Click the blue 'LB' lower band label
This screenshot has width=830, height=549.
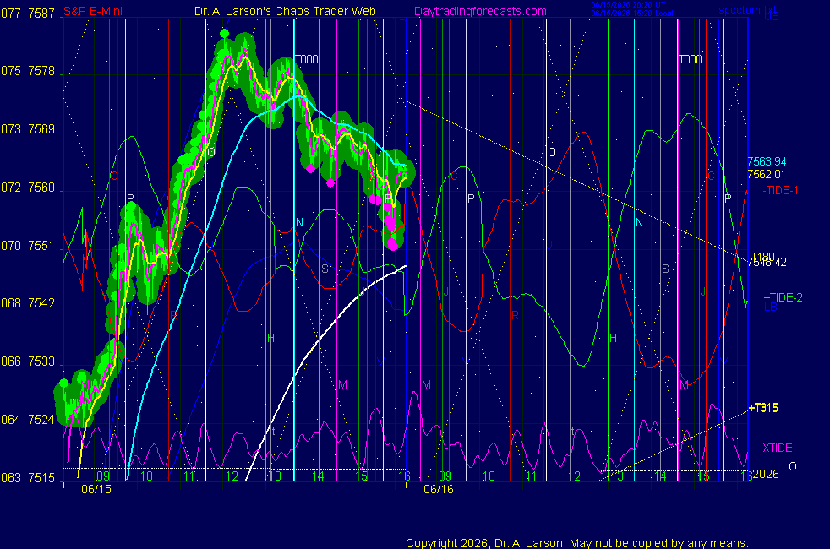tap(771, 307)
